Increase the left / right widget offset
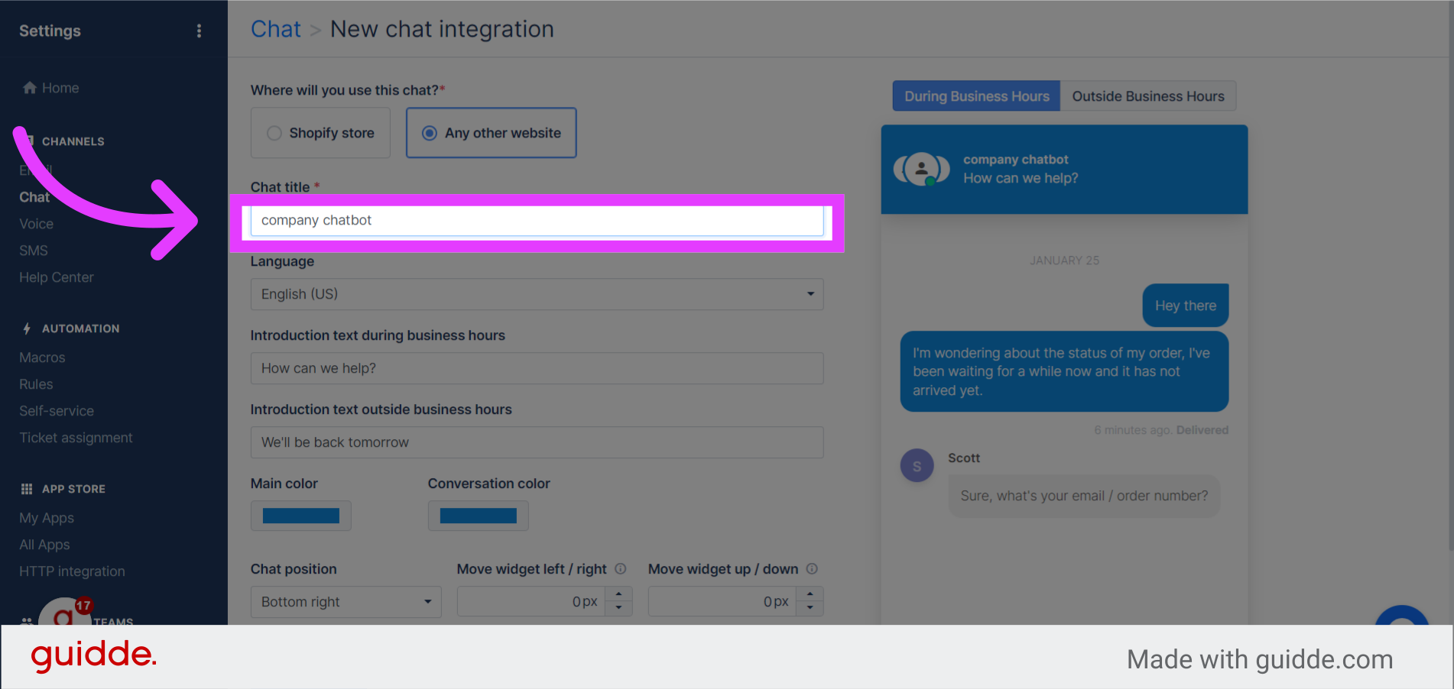Image resolution: width=1454 pixels, height=689 pixels. pyautogui.click(x=618, y=594)
